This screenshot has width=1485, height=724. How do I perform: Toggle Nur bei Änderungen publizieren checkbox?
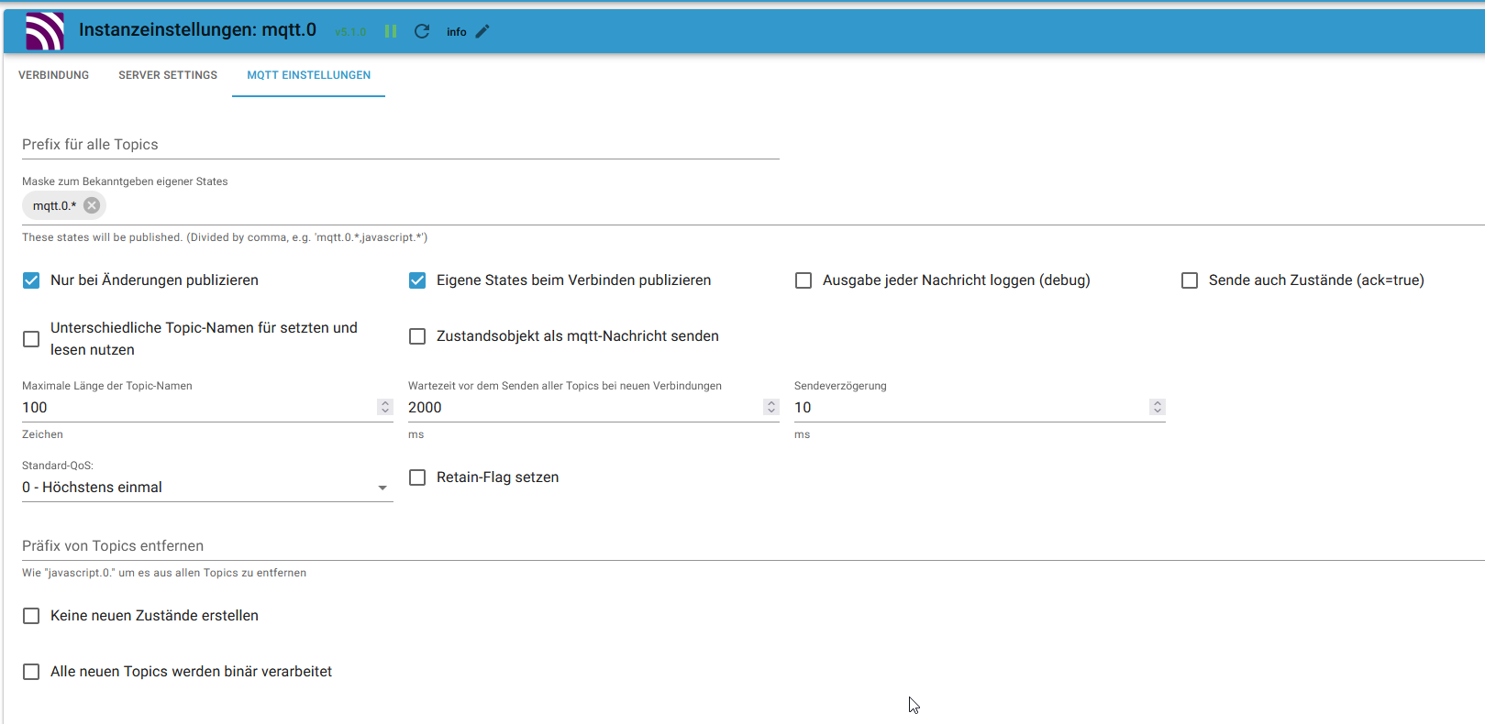(x=31, y=280)
